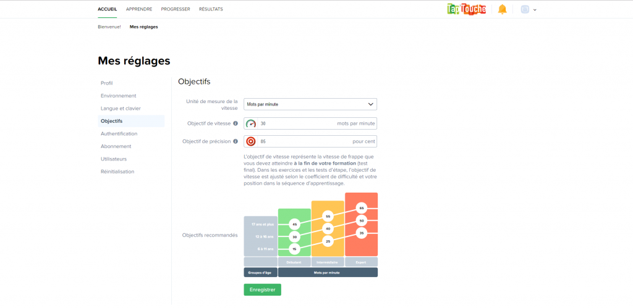The image size is (633, 308).
Task: Click the Bienvenue! breadcrumb link
Action: 109,27
